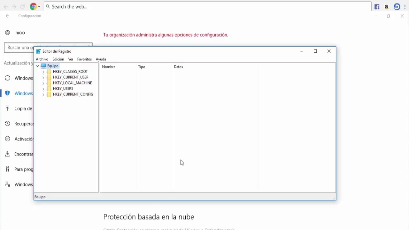Image resolution: width=409 pixels, height=230 pixels.
Task: Click the Windows Defender shield icon
Action: point(8,93)
